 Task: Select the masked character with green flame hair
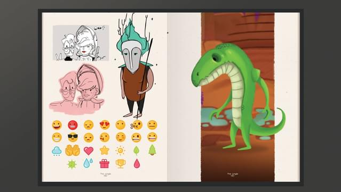click(136, 66)
